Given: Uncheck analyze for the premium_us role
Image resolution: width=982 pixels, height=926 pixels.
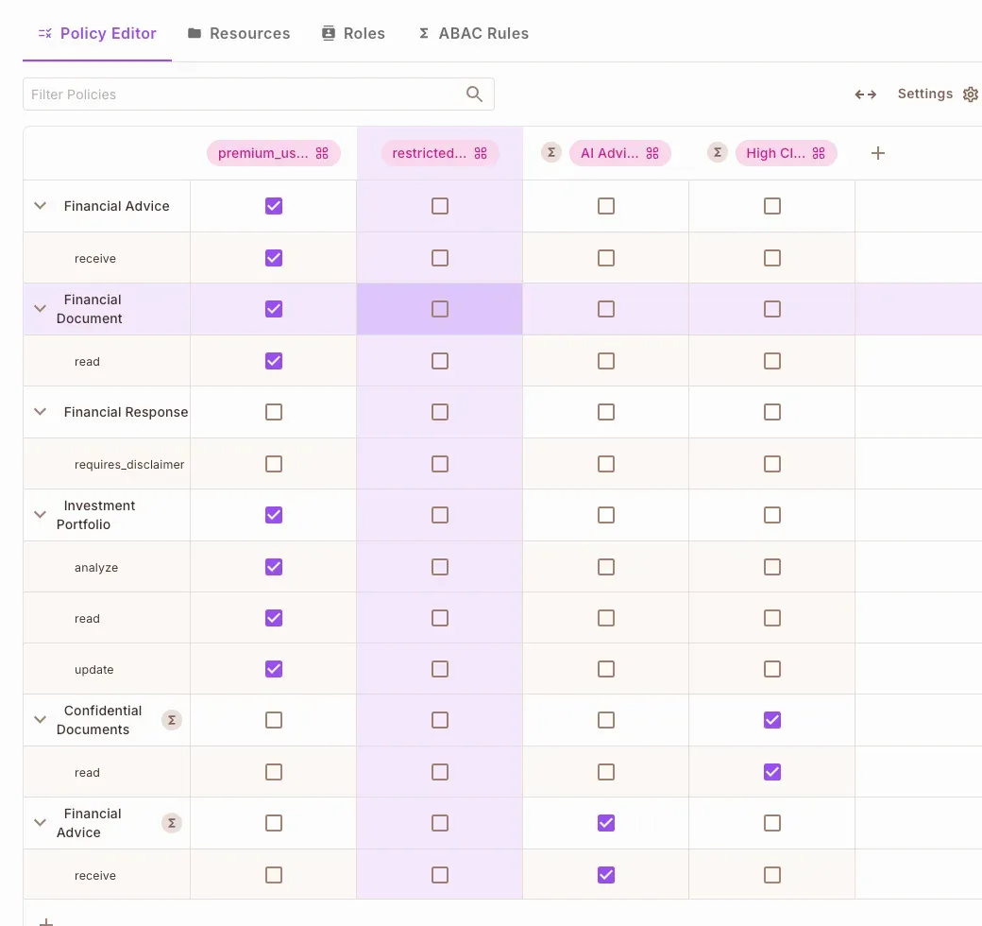Looking at the screenshot, I should pyautogui.click(x=274, y=567).
